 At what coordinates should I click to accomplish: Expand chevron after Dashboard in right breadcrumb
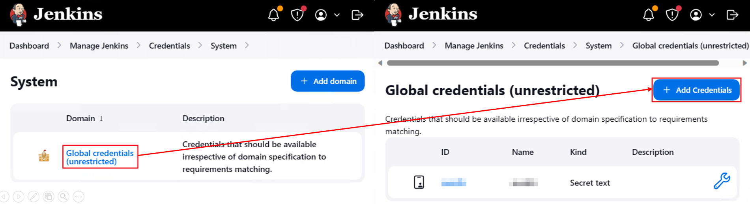pos(434,45)
